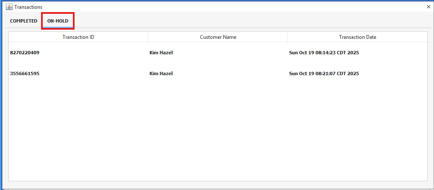Select the ON-HOLD tab

point(58,21)
